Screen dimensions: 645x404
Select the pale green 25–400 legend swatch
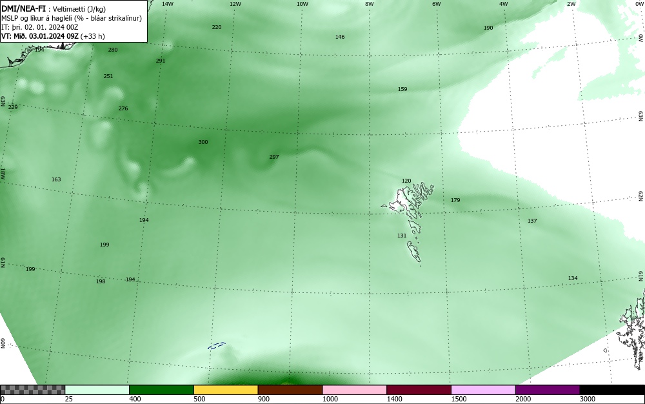click(x=97, y=390)
